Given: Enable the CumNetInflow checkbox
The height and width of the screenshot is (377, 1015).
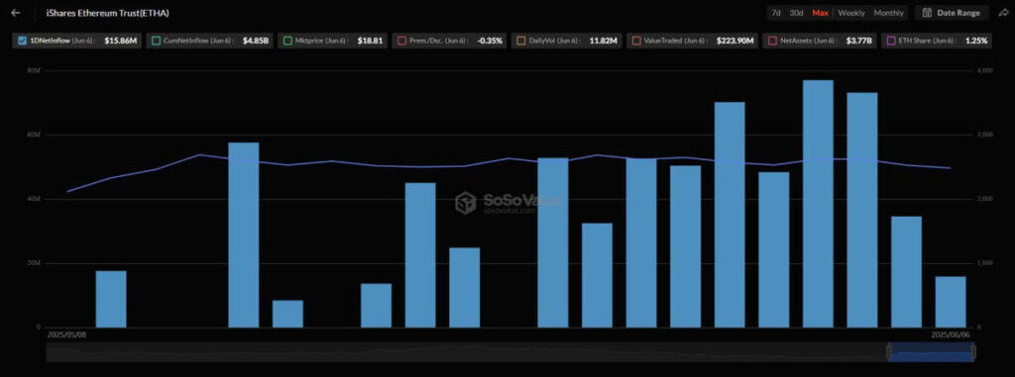Looking at the screenshot, I should click(x=156, y=41).
